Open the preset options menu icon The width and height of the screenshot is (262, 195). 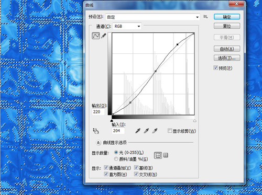205,17
